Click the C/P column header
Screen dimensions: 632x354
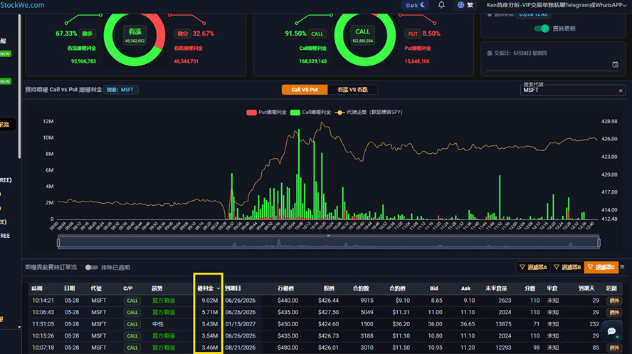point(128,288)
